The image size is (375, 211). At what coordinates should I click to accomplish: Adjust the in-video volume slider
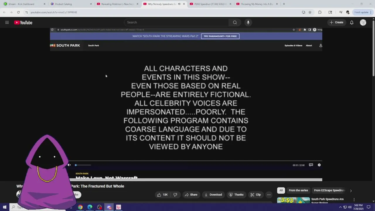[83, 165]
